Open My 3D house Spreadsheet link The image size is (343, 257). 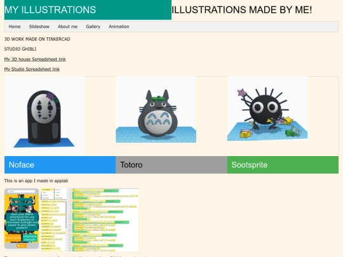pyautogui.click(x=35, y=59)
